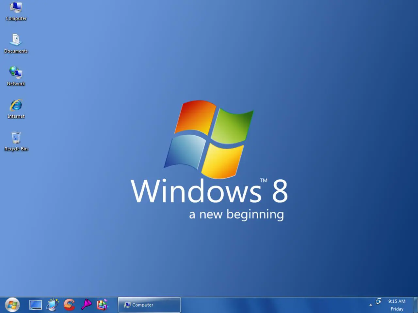Open the network status icon in system tray
418x313 pixels.
click(x=378, y=302)
